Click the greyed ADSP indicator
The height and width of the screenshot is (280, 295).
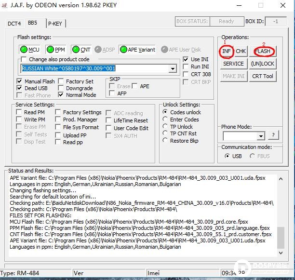click(105, 50)
